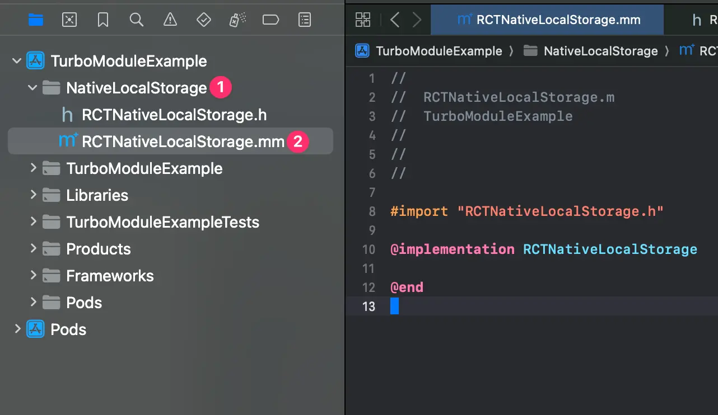Image resolution: width=718 pixels, height=415 pixels.
Task: Switch to the RCTNativeLocalStorage.mm tab
Action: coord(547,20)
